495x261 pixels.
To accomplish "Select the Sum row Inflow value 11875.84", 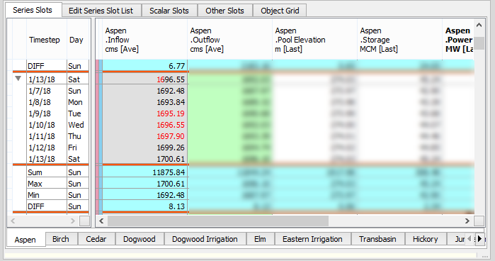I will 144,172.
